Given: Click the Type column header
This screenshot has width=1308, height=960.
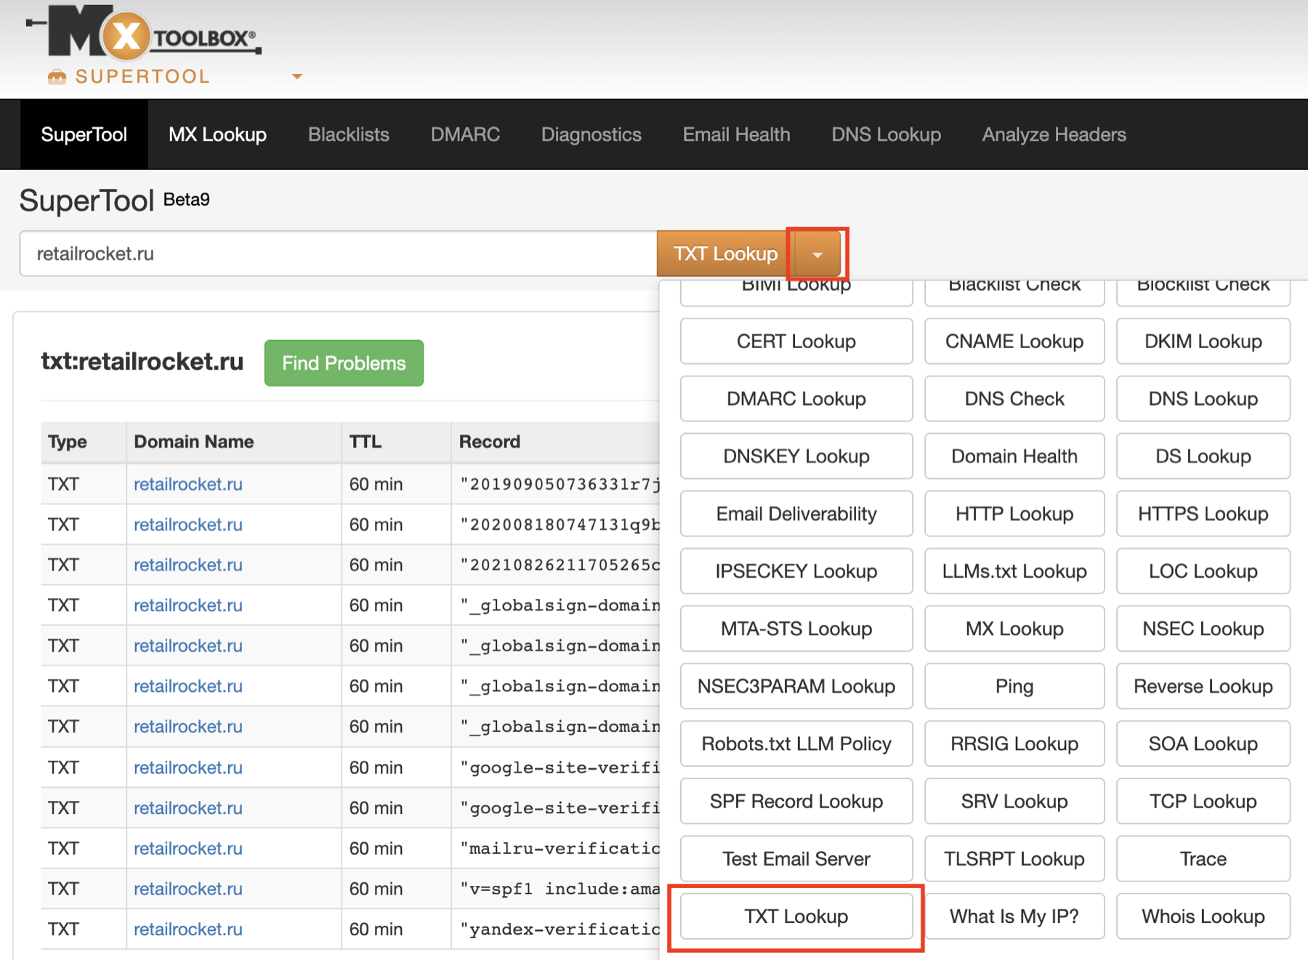Looking at the screenshot, I should (68, 442).
